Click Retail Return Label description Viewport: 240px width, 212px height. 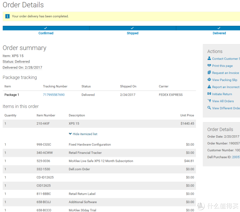[x=82, y=194]
